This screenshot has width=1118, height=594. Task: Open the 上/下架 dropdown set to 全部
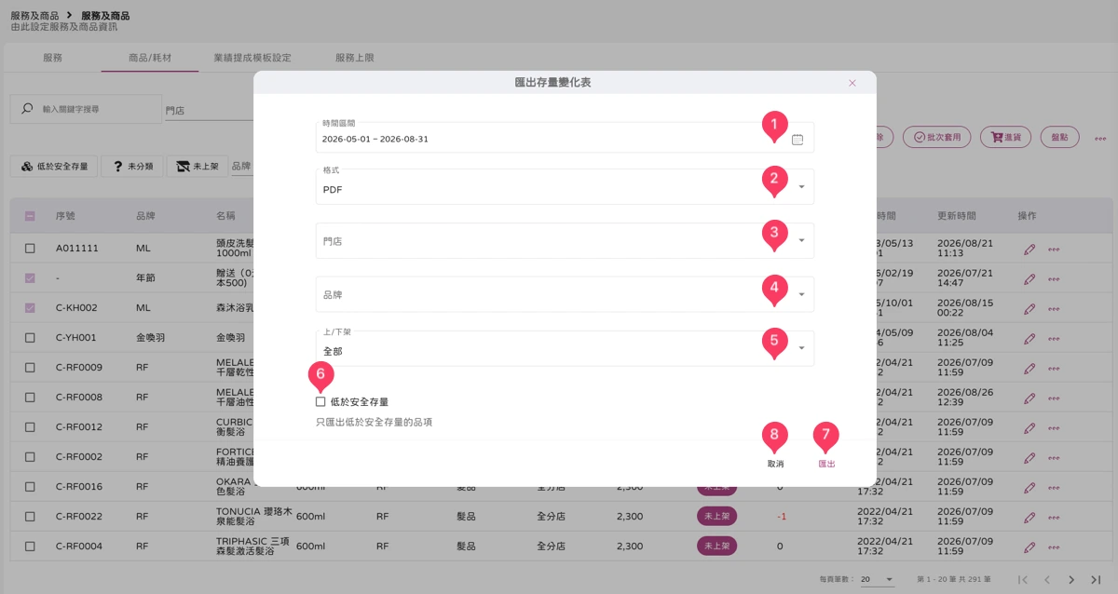click(565, 349)
